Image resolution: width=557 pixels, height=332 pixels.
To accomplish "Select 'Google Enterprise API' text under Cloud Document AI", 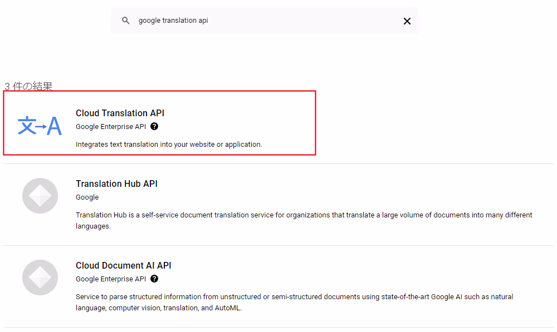I will (x=111, y=279).
